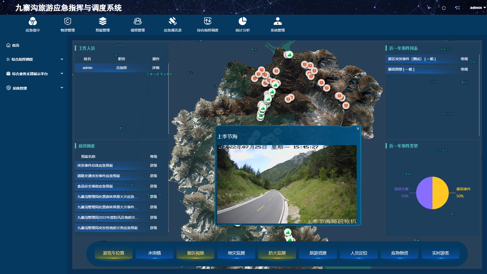487x274 pixels.
Task: Open the 预案管理 module icon
Action: click(102, 21)
